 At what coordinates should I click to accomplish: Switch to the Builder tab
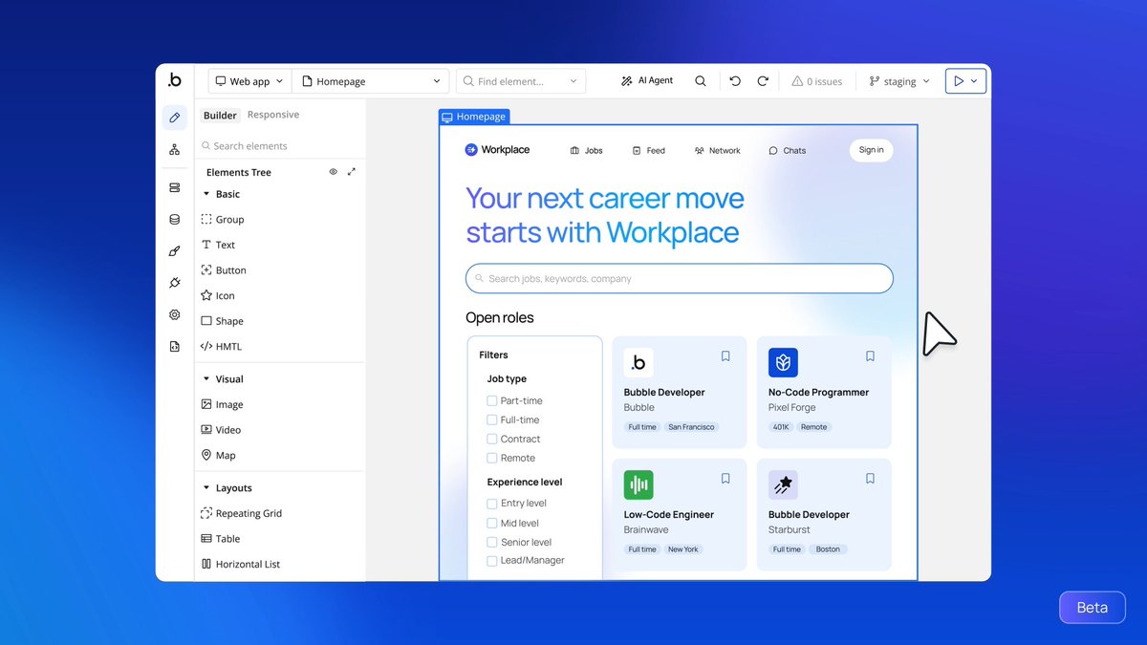(x=220, y=115)
